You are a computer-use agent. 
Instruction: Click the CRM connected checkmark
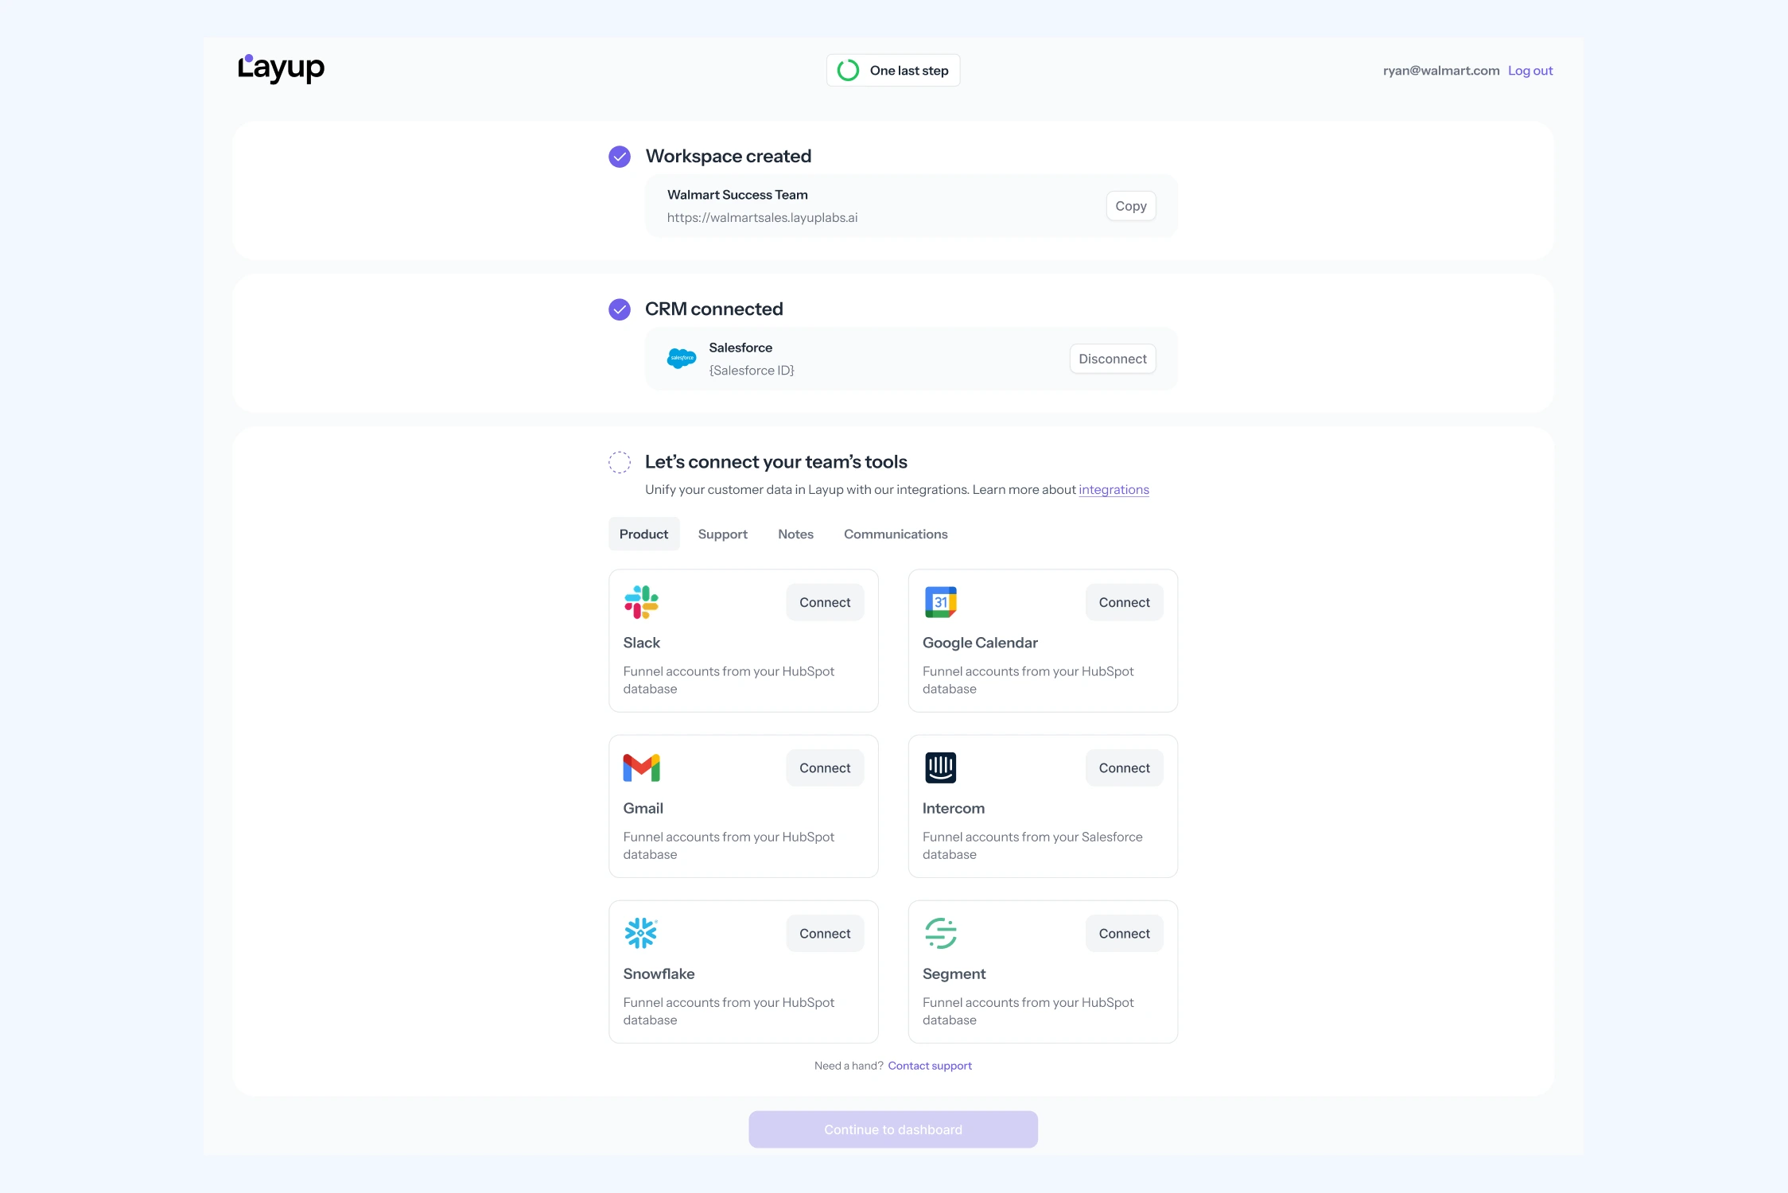(x=620, y=309)
